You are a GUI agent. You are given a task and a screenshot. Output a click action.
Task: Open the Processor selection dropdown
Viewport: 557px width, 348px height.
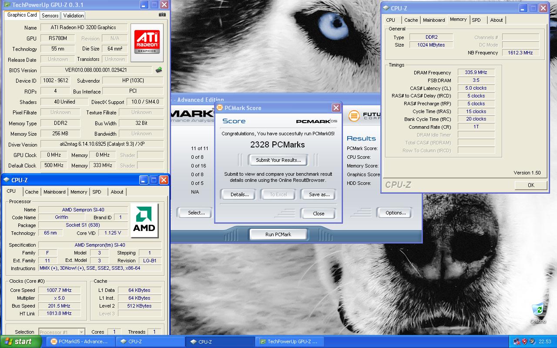(61, 332)
